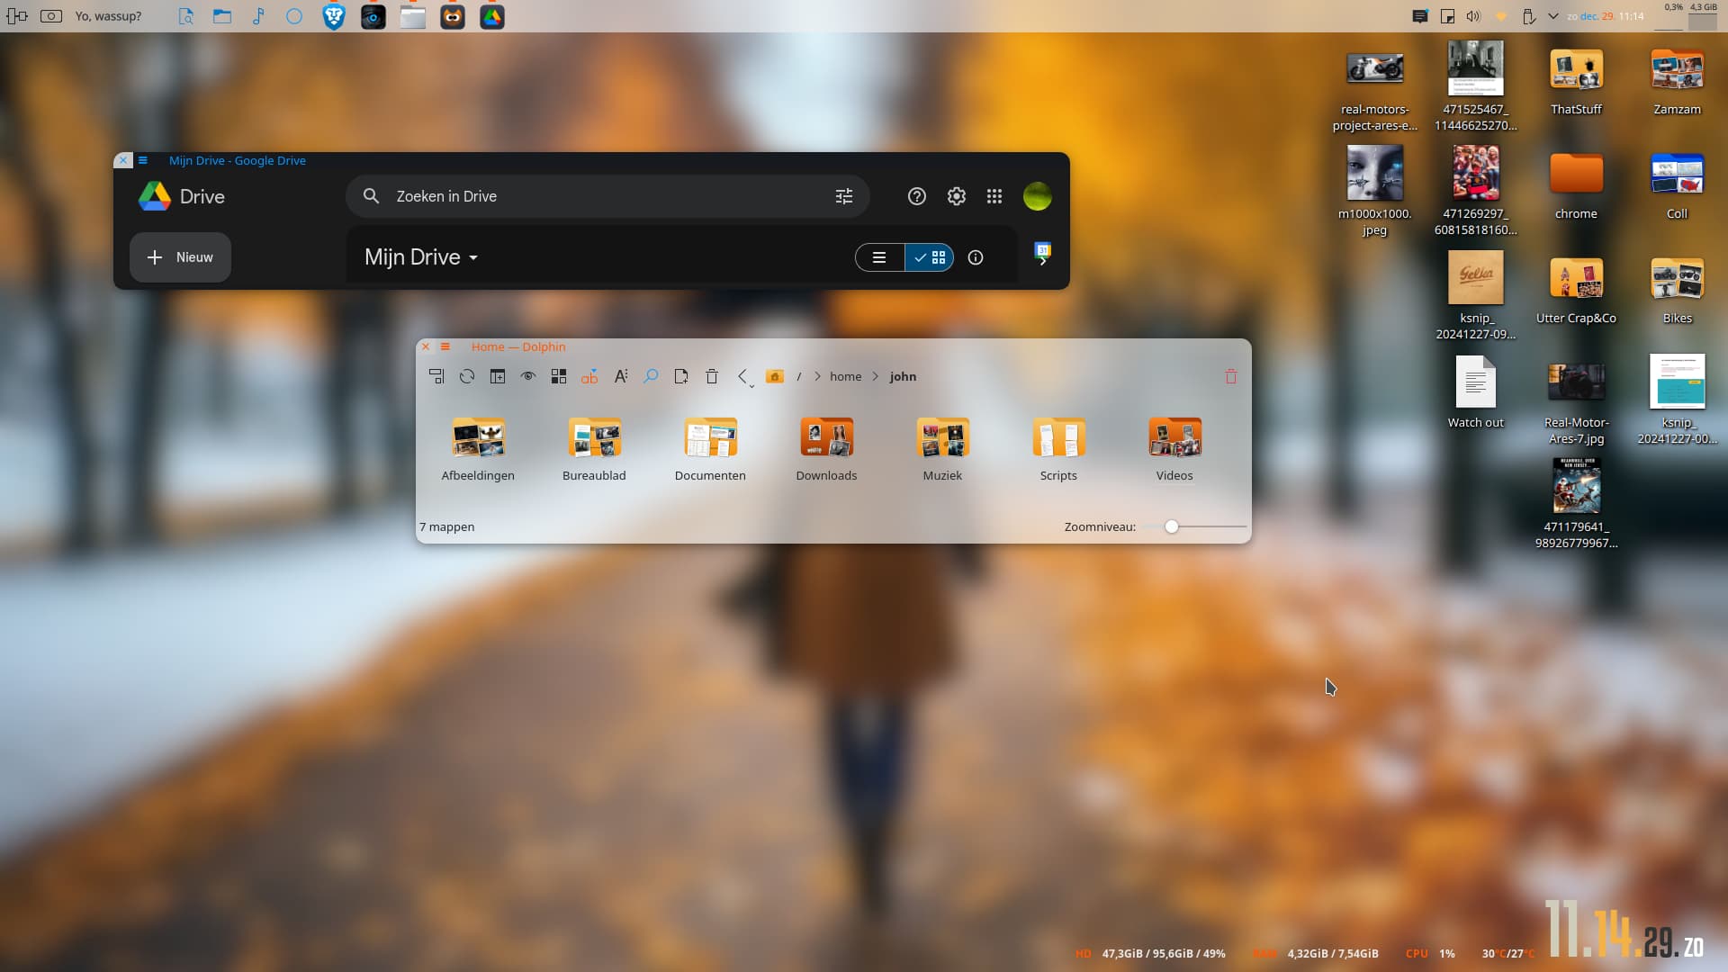1728x972 pixels.
Task: Select the Afbeeldingen folder
Action: [478, 449]
